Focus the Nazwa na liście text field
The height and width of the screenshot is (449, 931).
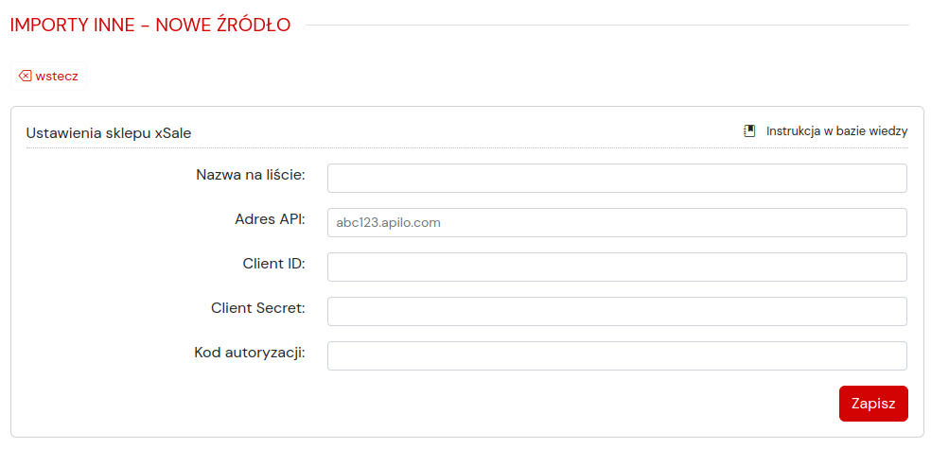(617, 178)
